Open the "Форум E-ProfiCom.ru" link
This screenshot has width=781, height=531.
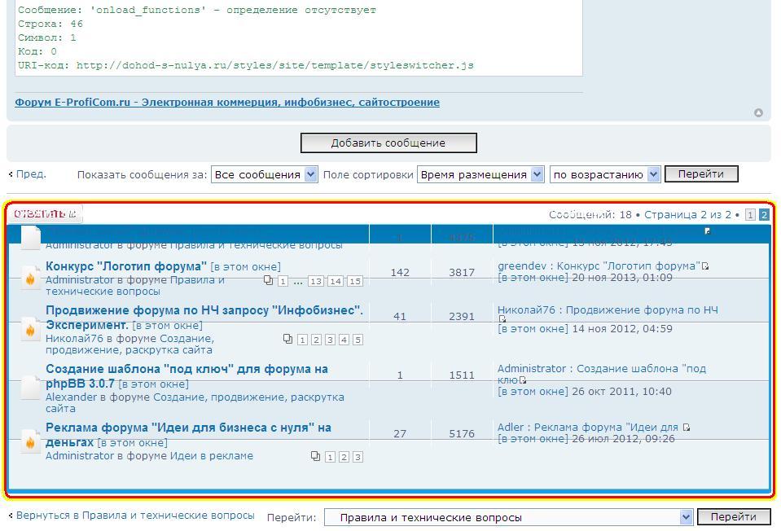[x=227, y=103]
